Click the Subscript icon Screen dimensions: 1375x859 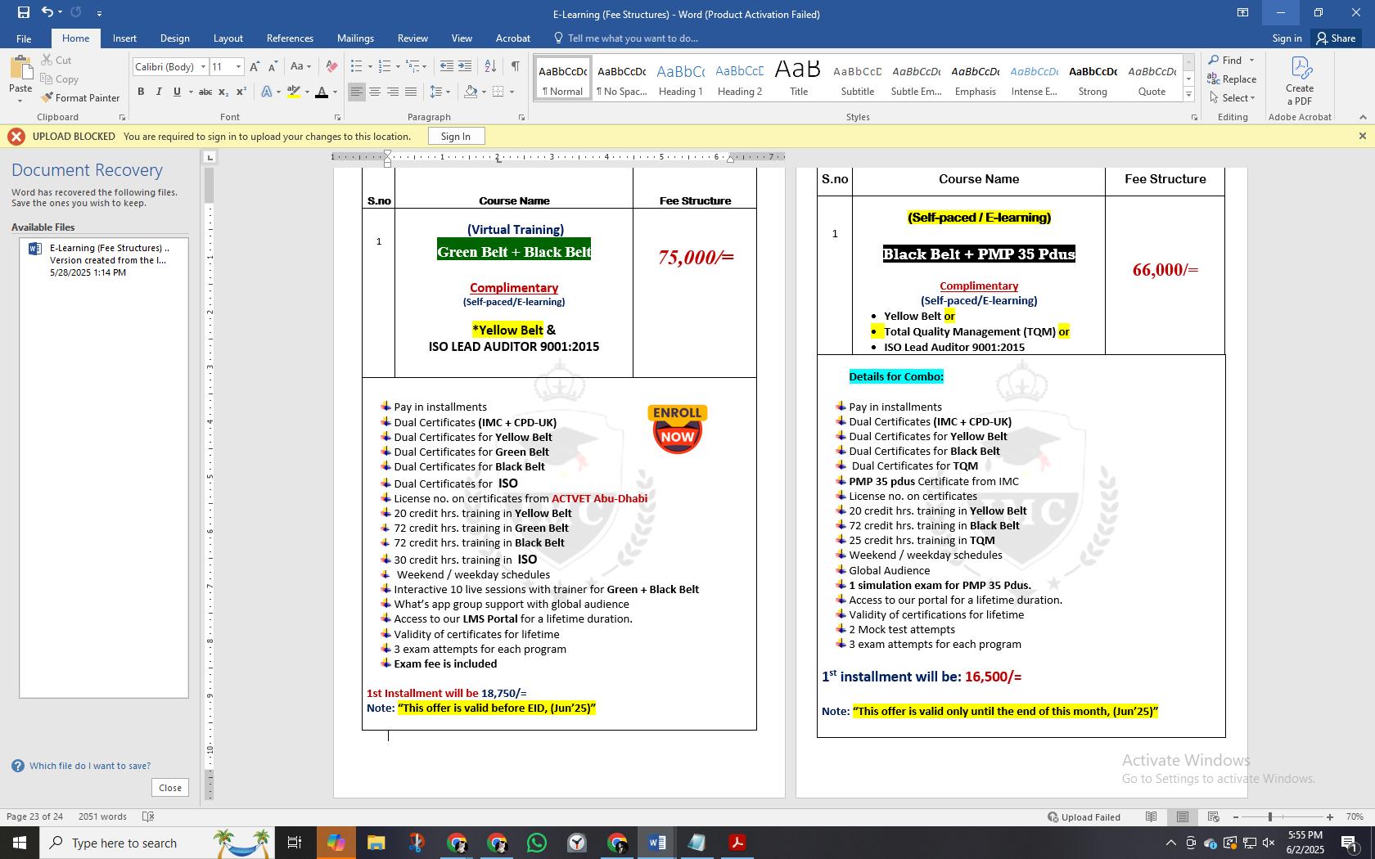pos(223,92)
